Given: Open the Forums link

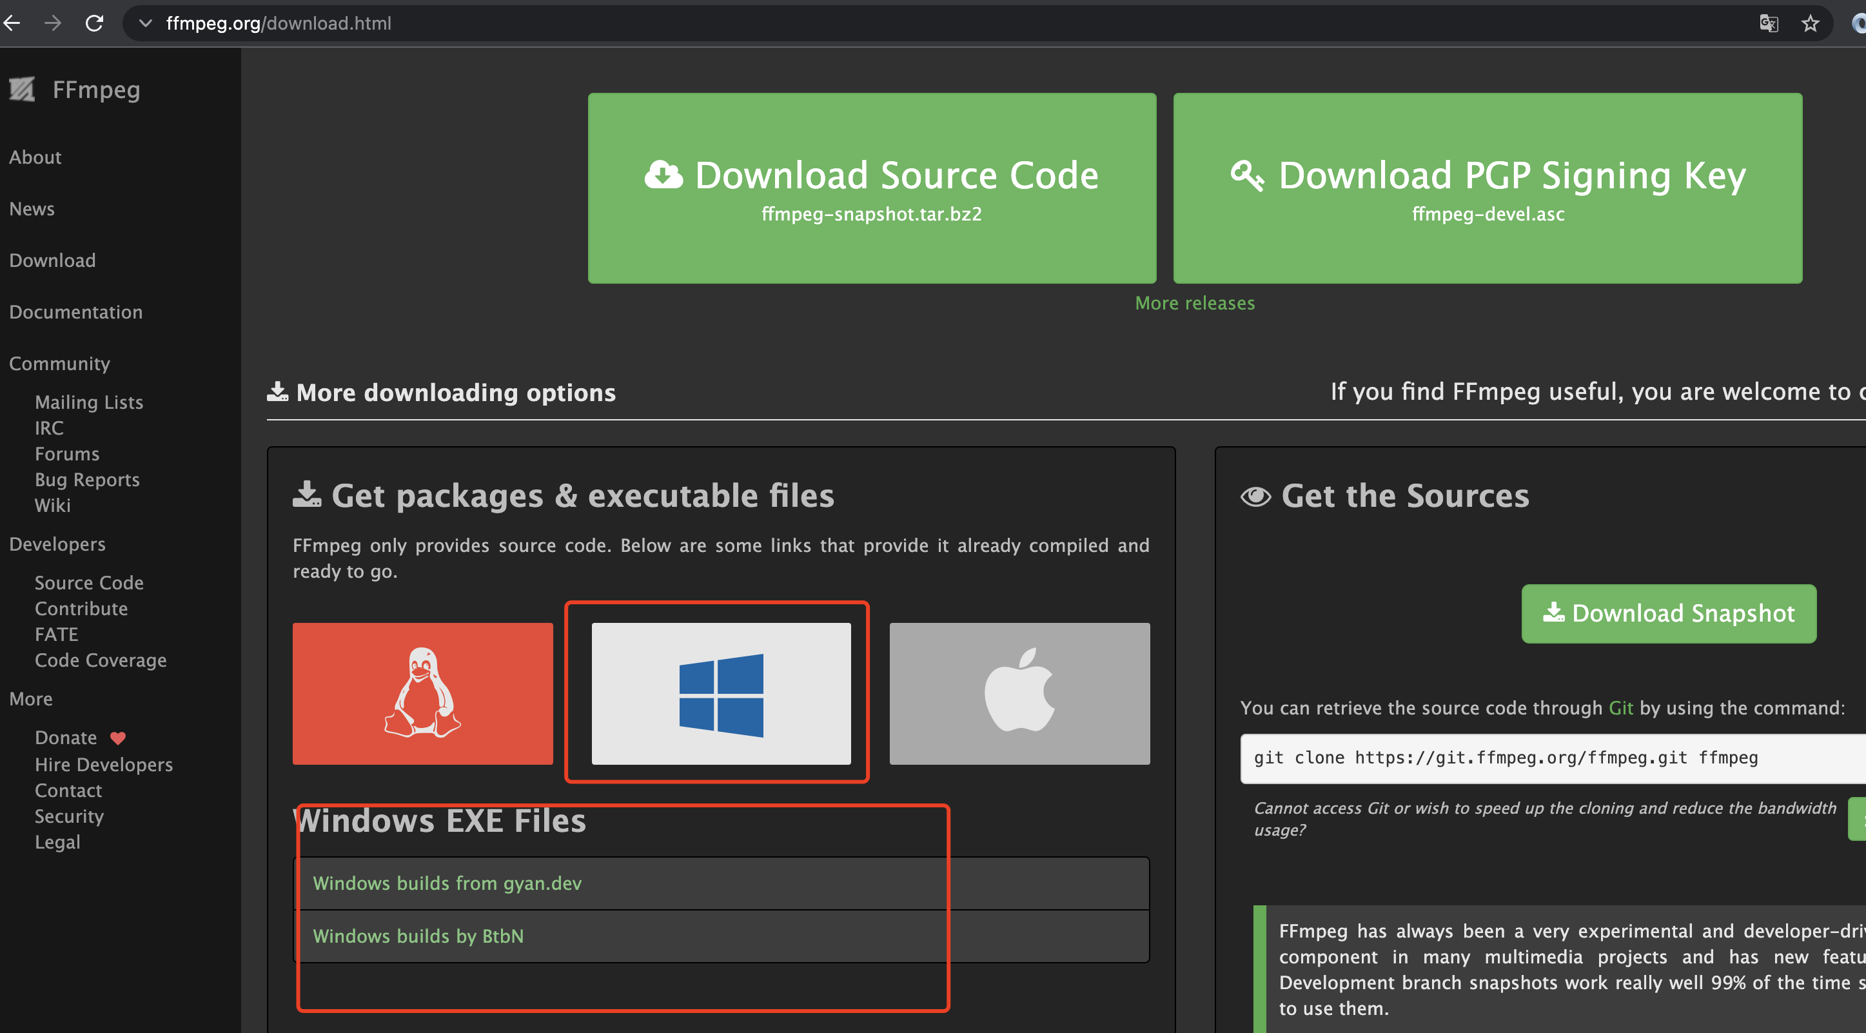Looking at the screenshot, I should click(67, 454).
